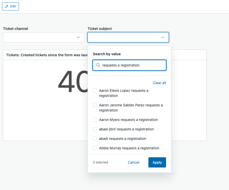The width and height of the screenshot is (229, 190).
Task: Check Abbie Murray requests a registration
Action: [x=95, y=148]
